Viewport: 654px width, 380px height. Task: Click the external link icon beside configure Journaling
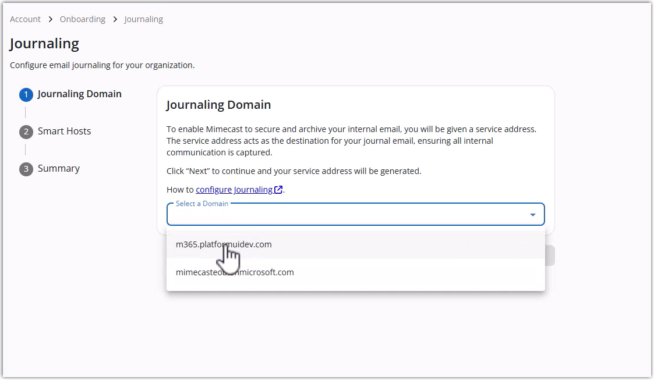click(x=278, y=190)
